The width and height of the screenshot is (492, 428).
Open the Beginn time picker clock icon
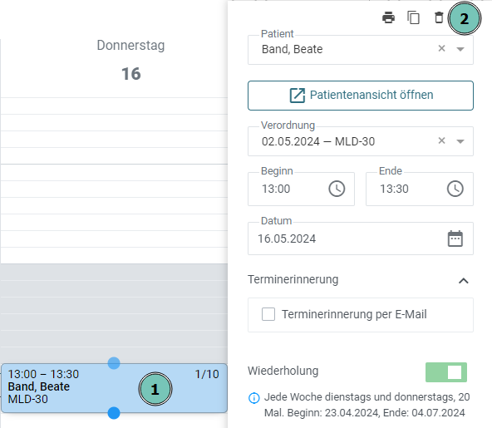(x=337, y=189)
